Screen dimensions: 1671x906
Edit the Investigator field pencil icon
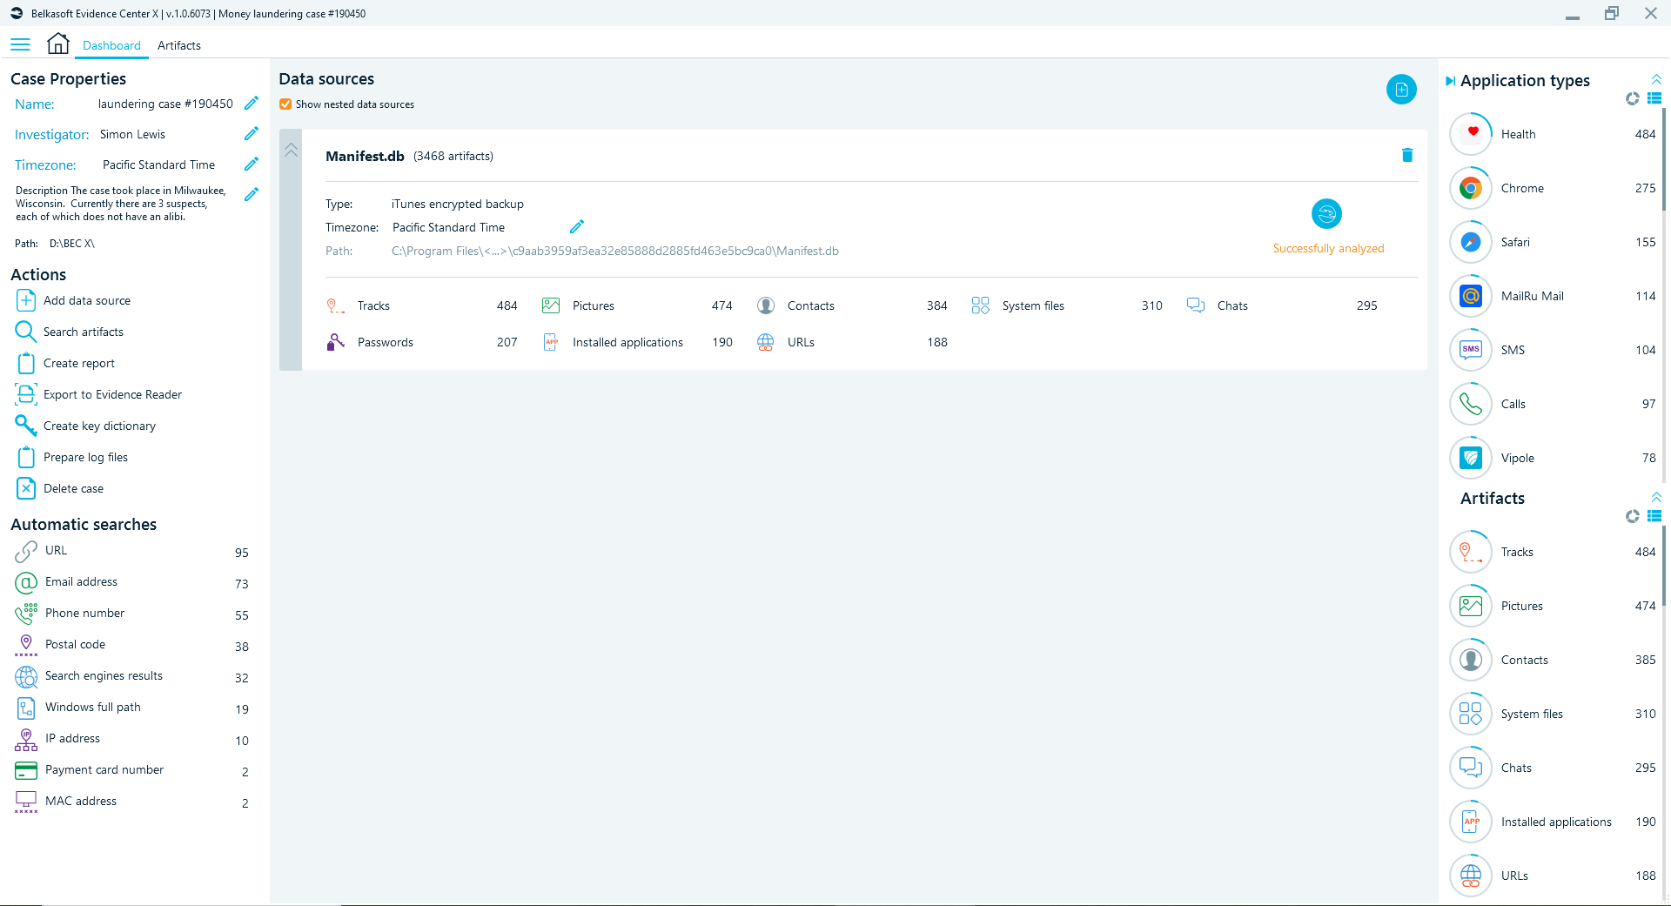click(x=252, y=134)
